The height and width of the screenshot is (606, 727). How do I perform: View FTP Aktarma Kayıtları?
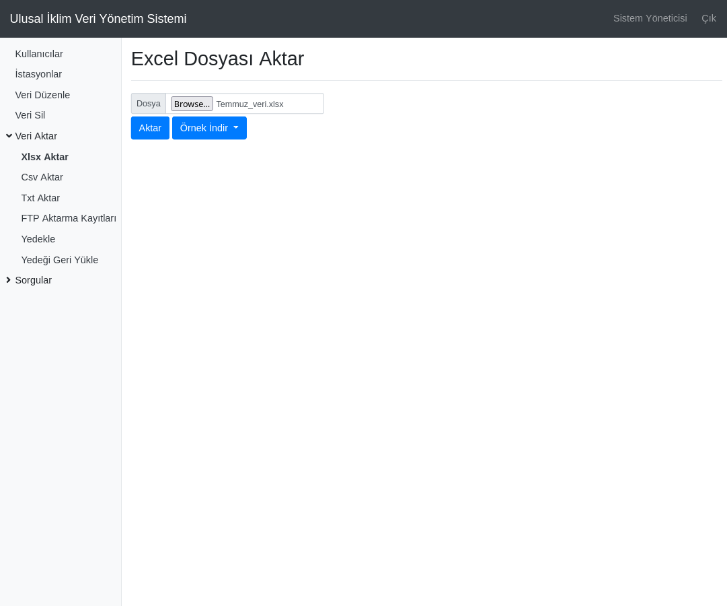(69, 218)
